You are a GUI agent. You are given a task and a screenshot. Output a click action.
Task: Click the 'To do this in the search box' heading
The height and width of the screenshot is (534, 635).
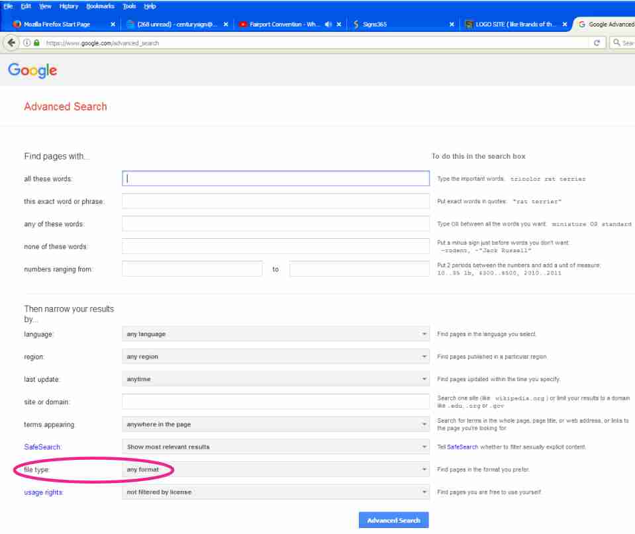point(479,156)
